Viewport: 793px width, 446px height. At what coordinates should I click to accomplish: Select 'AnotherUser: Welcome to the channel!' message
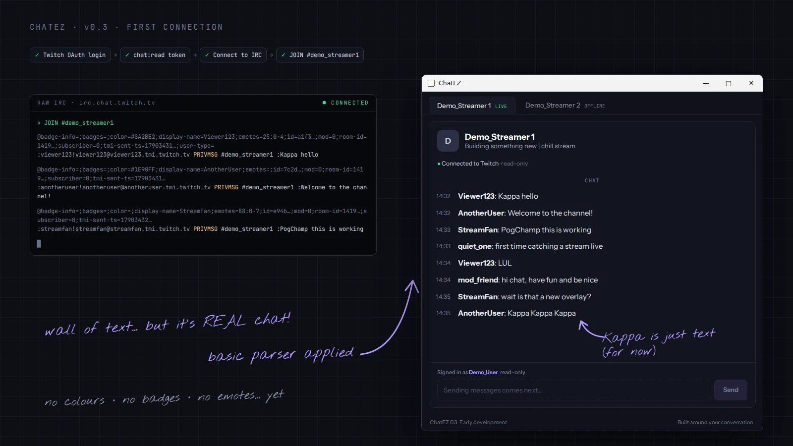point(525,213)
